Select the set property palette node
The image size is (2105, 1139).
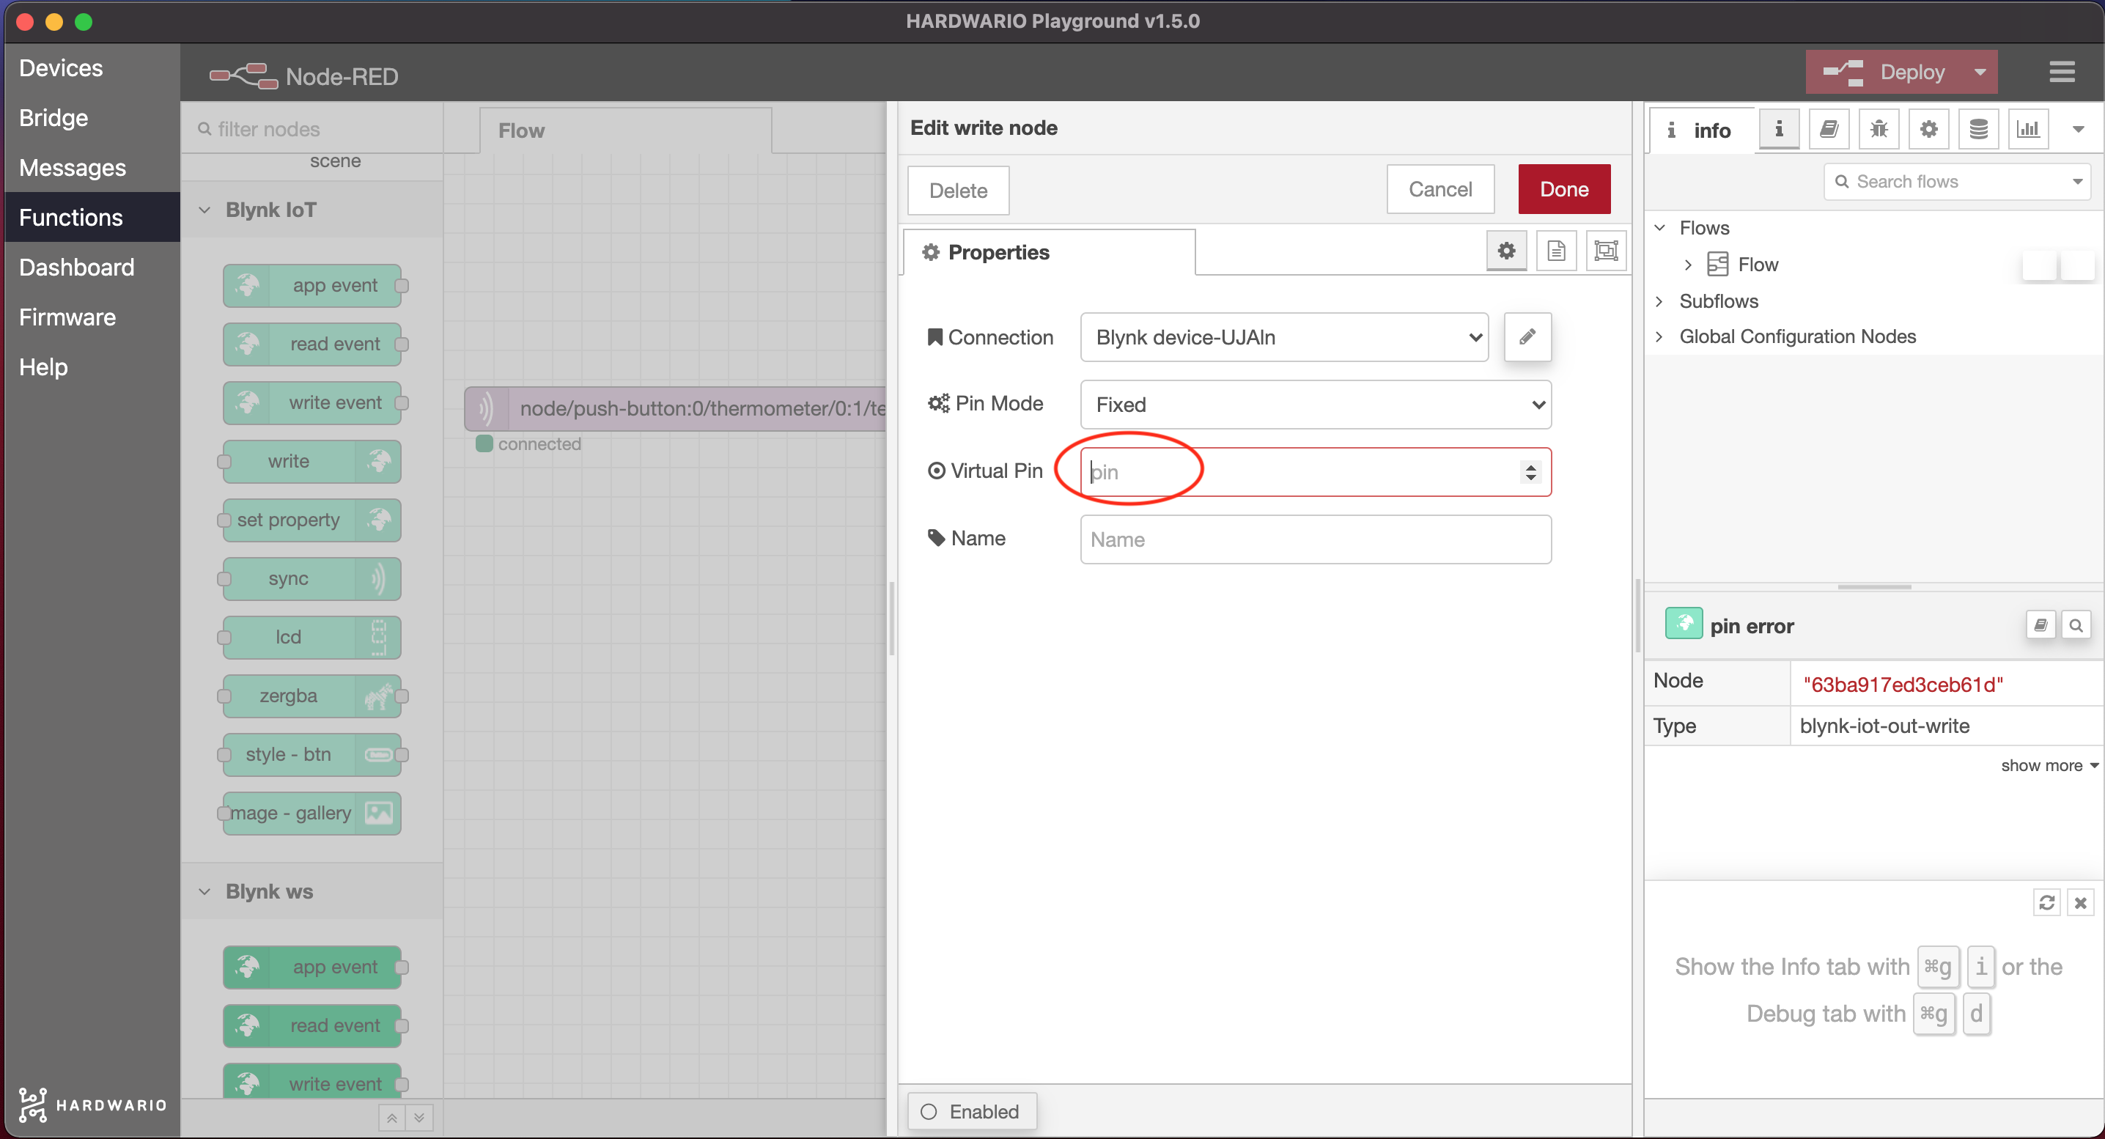point(312,520)
